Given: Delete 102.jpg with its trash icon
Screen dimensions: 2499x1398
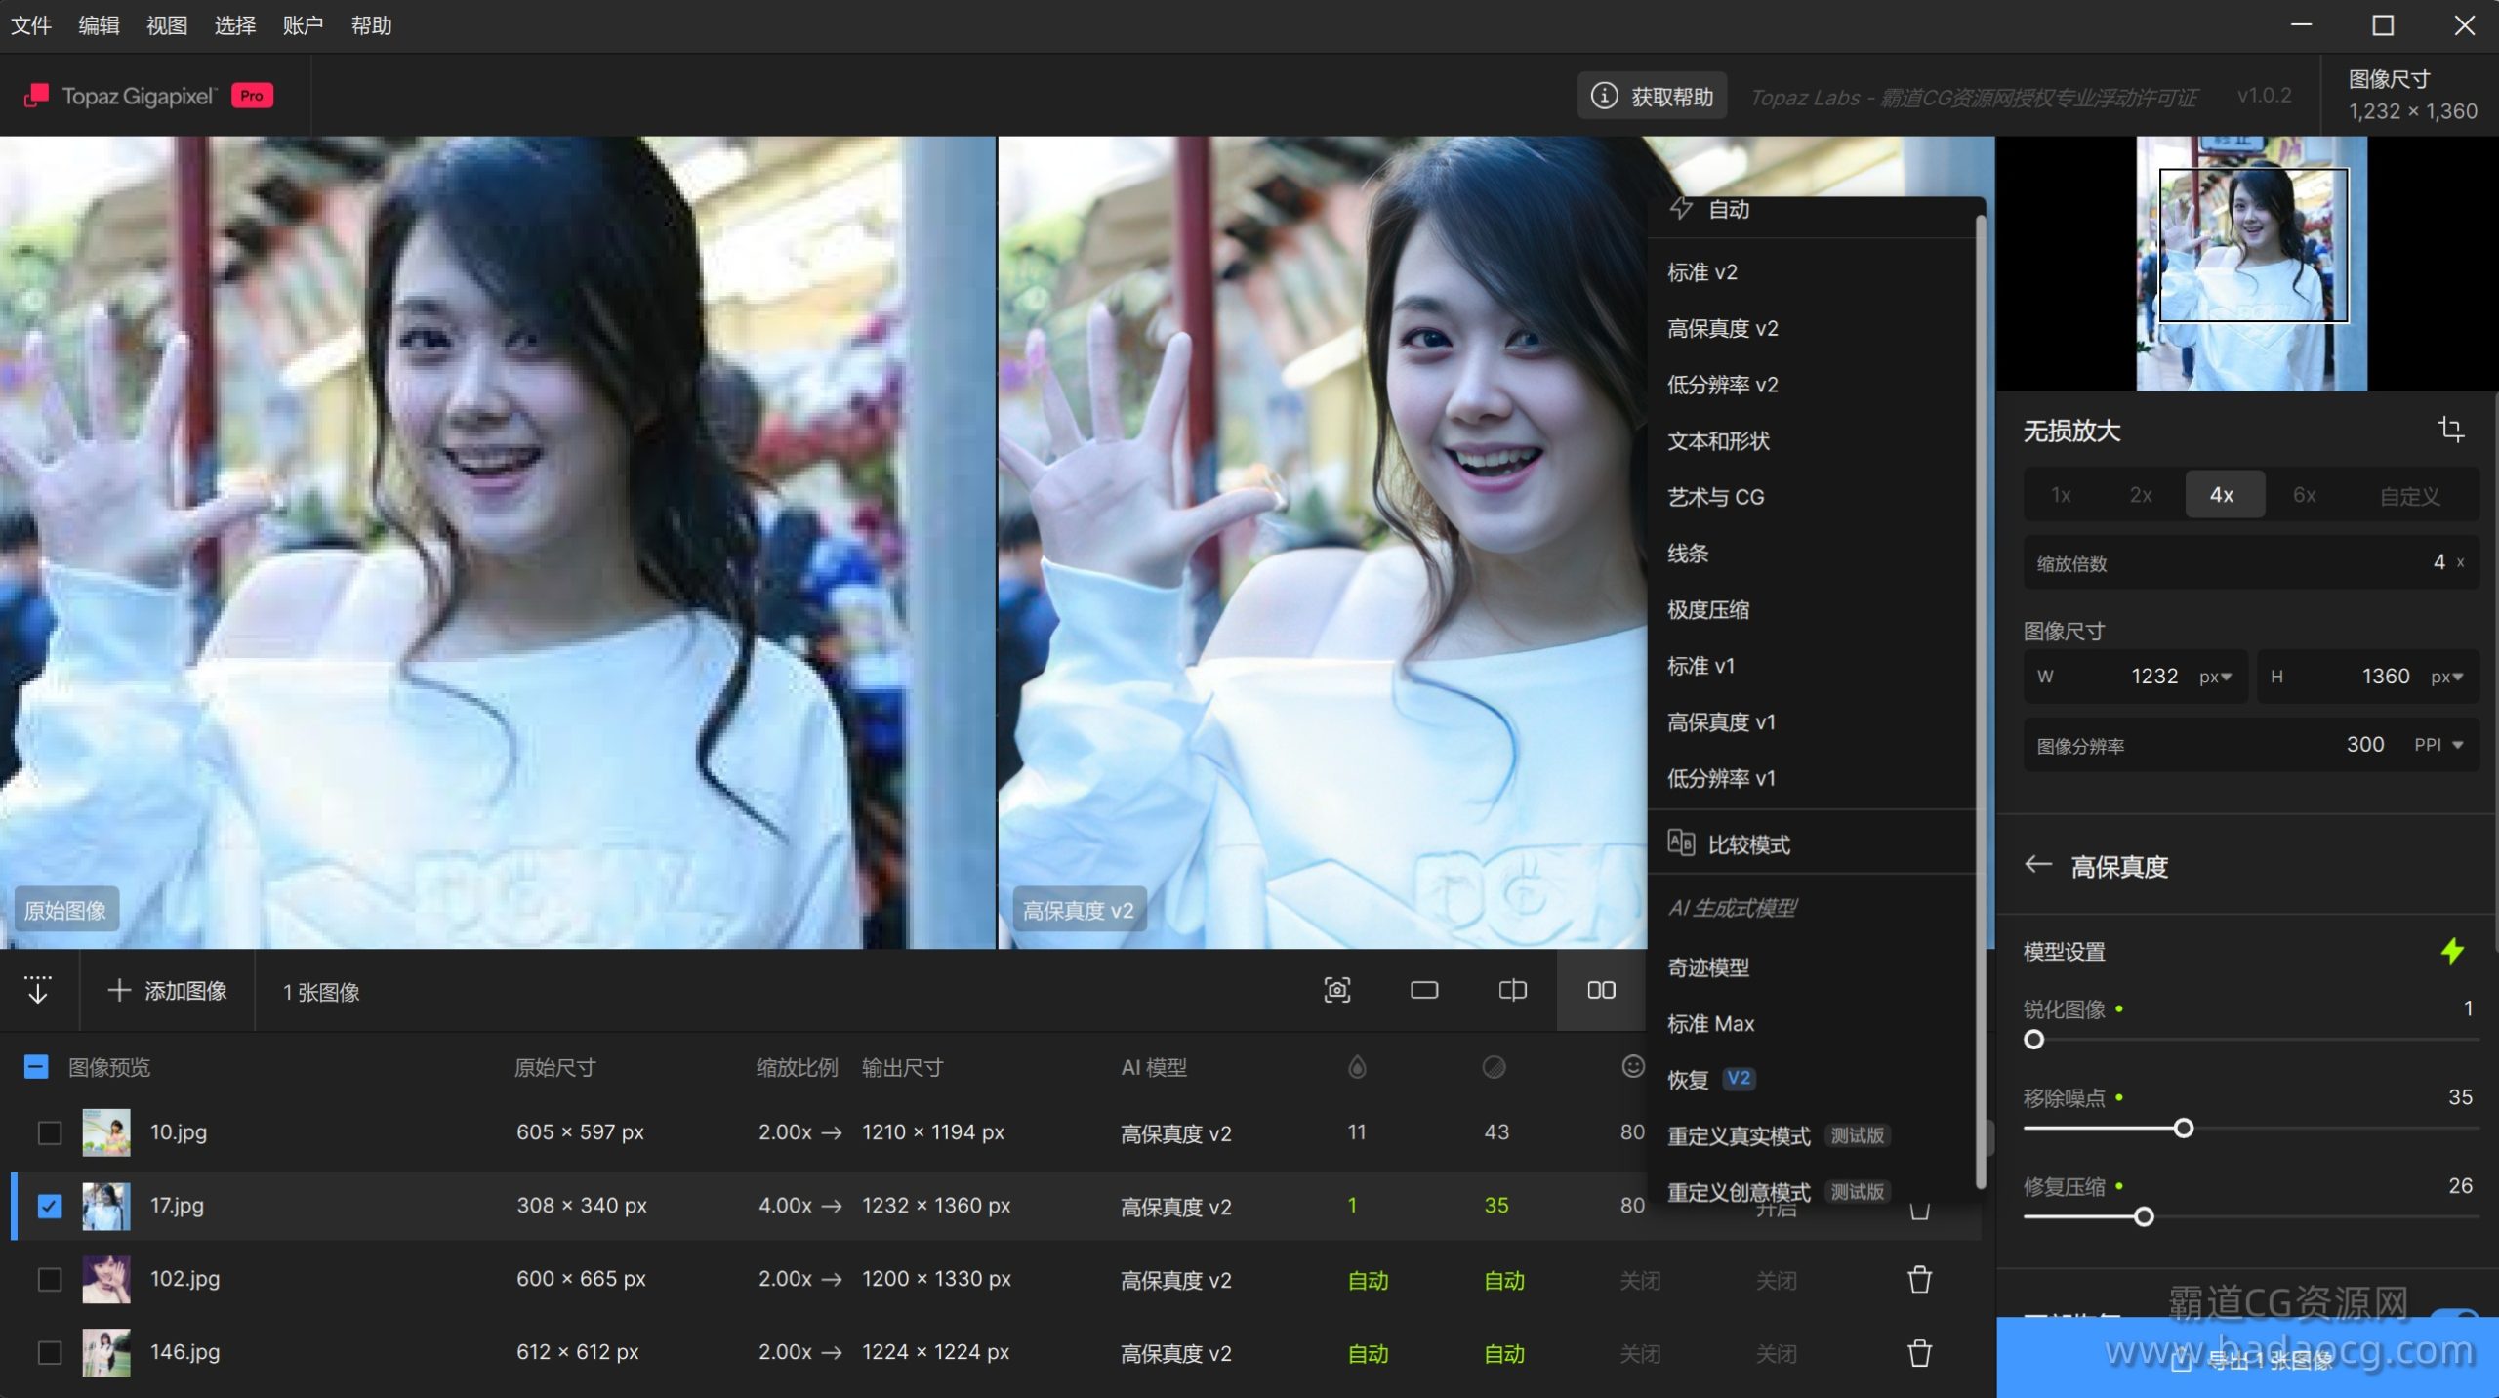Looking at the screenshot, I should tap(1919, 1279).
